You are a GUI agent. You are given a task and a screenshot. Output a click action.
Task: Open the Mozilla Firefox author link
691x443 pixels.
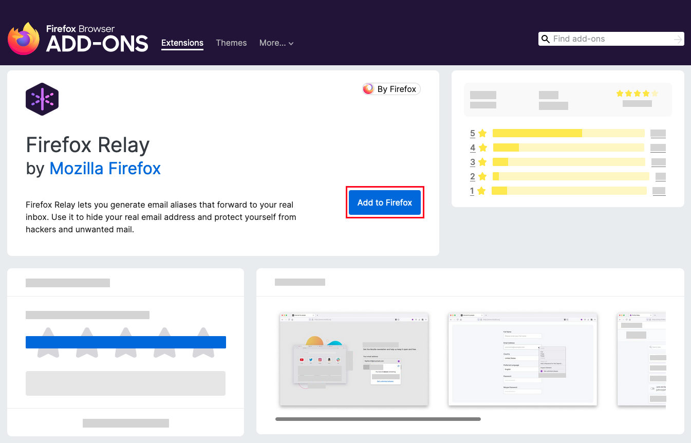[105, 168]
